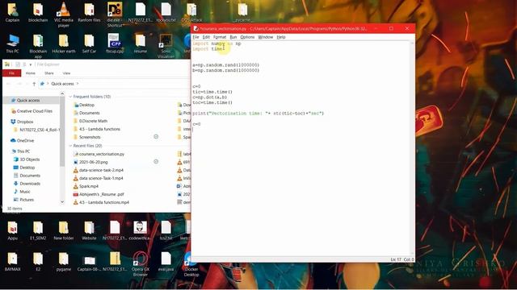Collapse the Frequent folders group

tap(70, 97)
